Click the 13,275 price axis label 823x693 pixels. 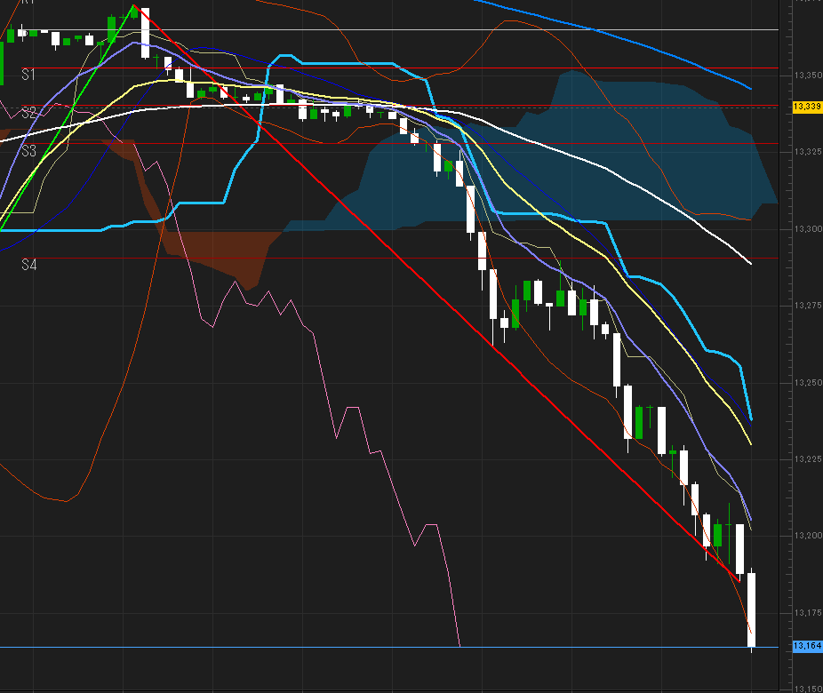click(x=808, y=306)
